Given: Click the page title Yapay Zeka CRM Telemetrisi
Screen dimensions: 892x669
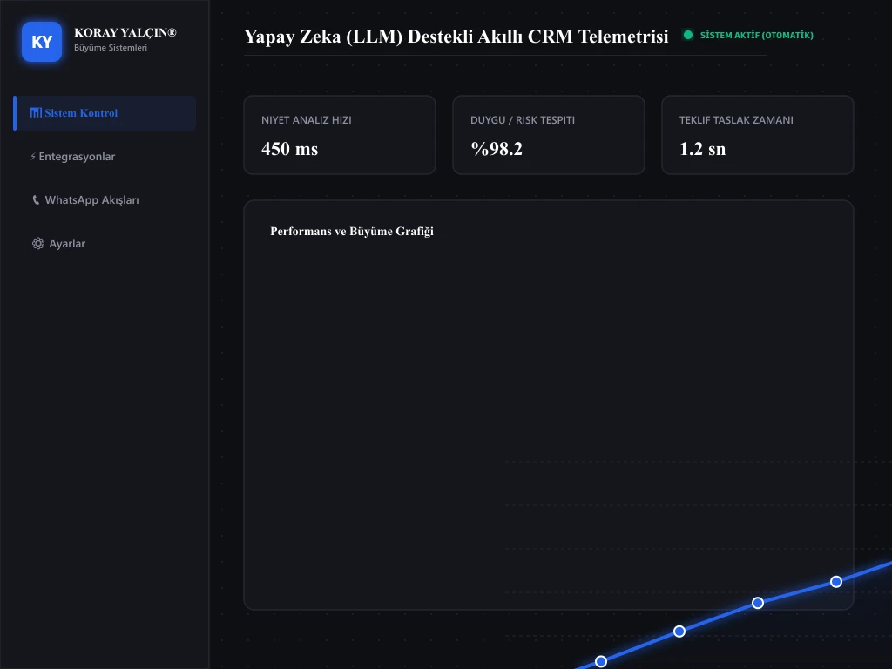Looking at the screenshot, I should pyautogui.click(x=456, y=37).
